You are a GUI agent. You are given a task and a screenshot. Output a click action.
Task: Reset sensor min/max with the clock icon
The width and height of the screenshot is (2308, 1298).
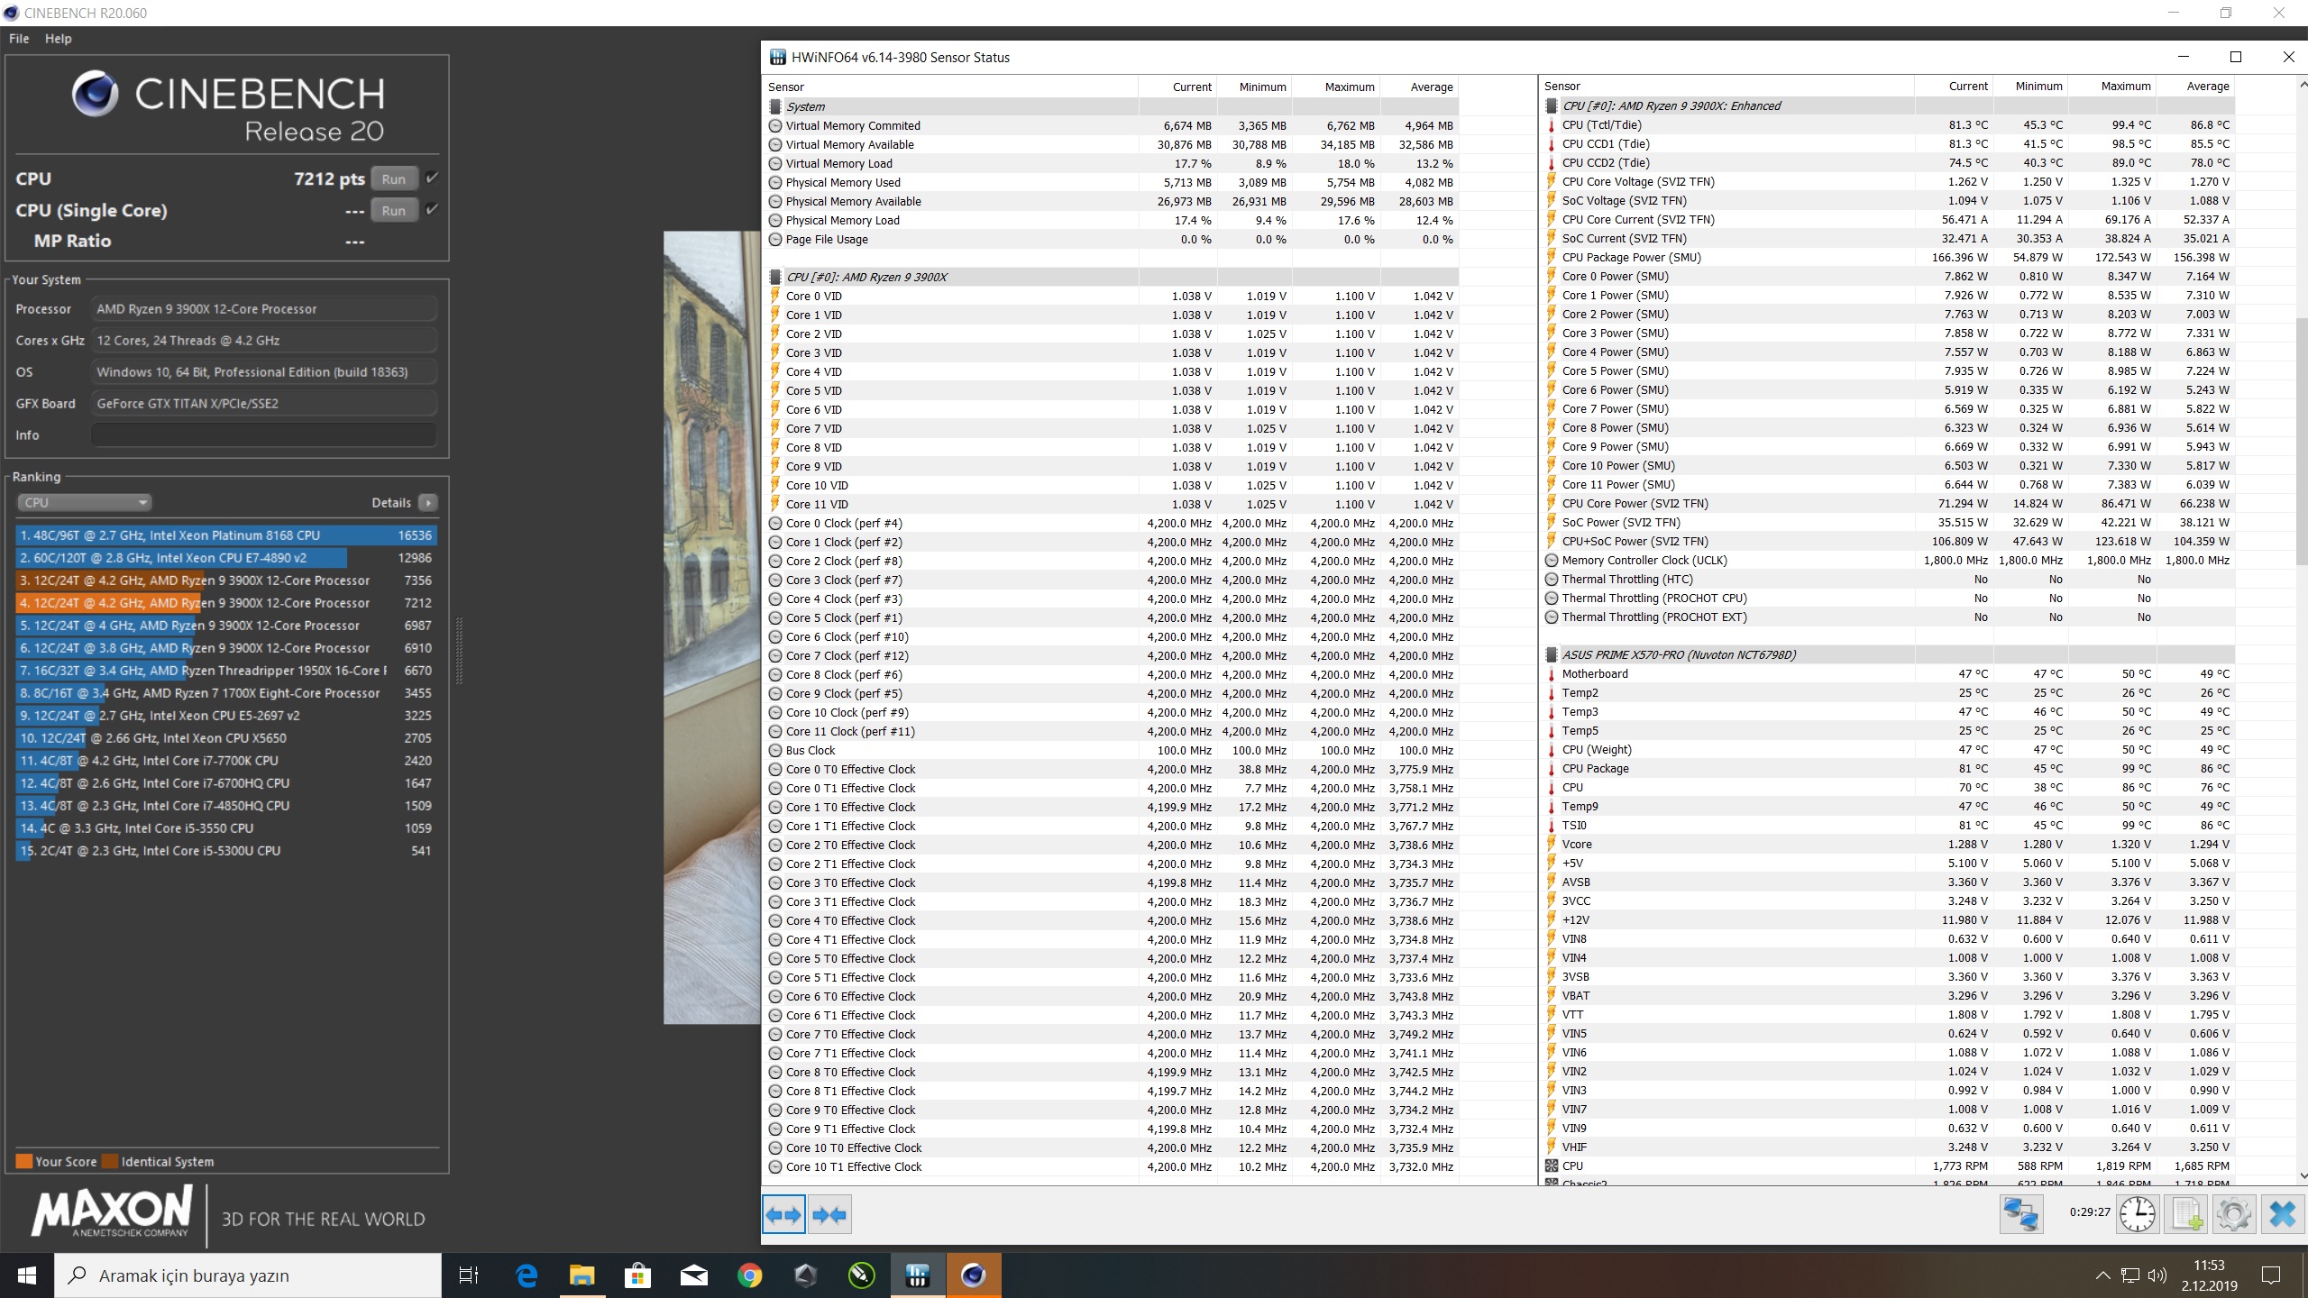[x=2138, y=1214]
